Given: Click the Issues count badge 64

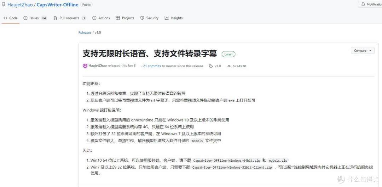Looking at the screenshot, I should tap(44, 18).
